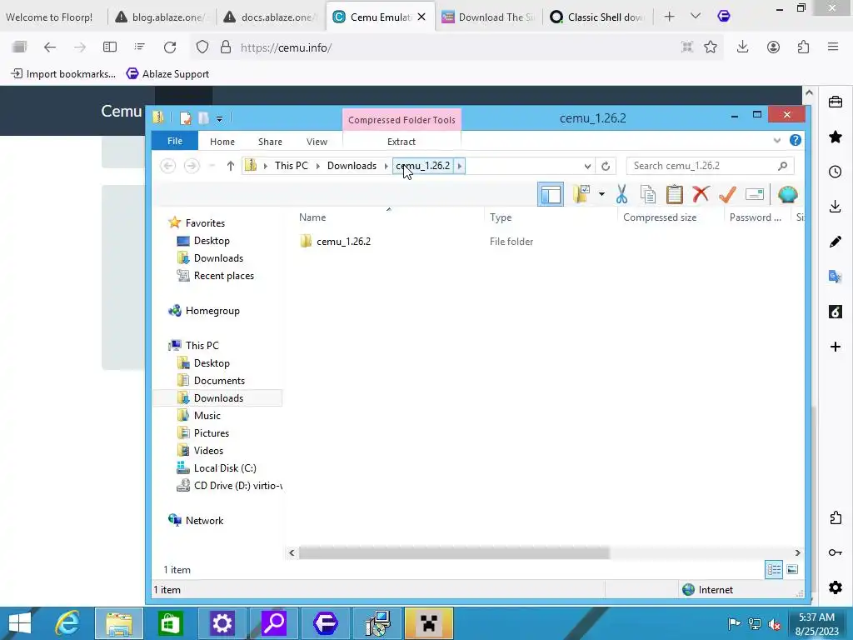The width and height of the screenshot is (853, 640).
Task: Select Desktop under Favorites
Action: (x=212, y=241)
